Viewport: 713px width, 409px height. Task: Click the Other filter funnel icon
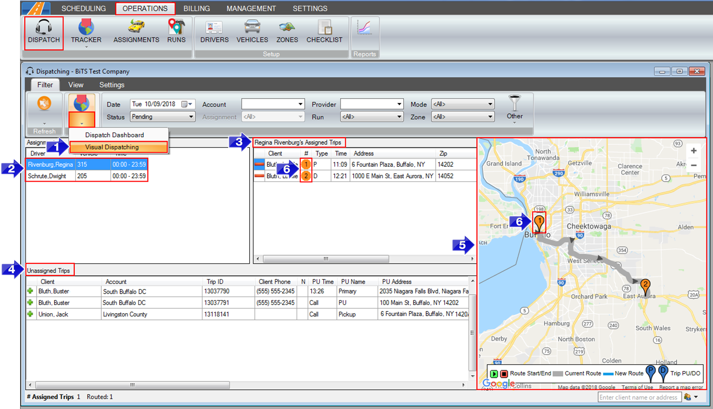tap(514, 104)
